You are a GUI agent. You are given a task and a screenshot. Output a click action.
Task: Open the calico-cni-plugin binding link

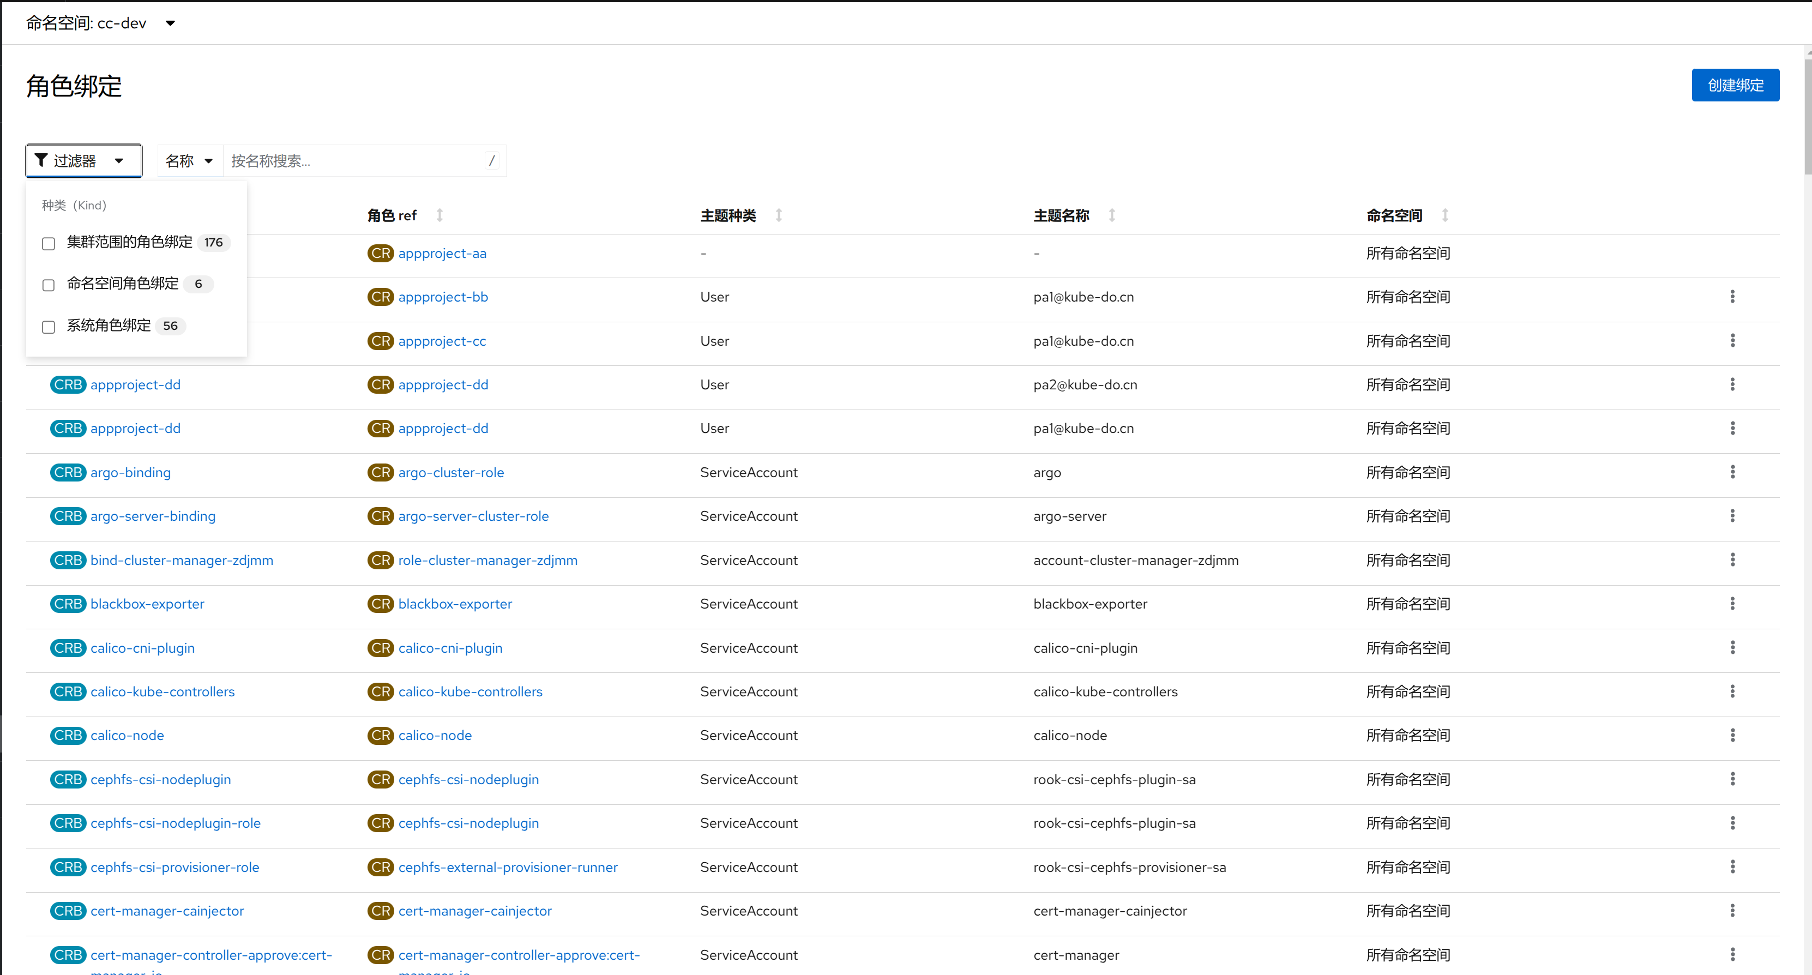[x=142, y=648]
